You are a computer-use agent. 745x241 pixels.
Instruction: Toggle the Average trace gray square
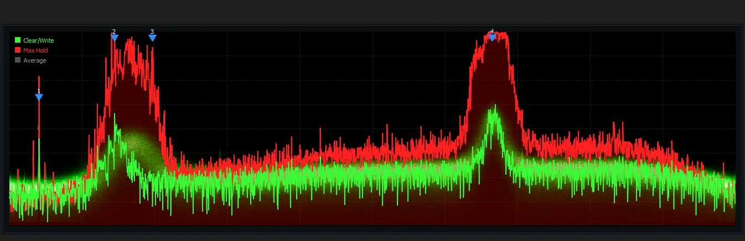pos(18,60)
